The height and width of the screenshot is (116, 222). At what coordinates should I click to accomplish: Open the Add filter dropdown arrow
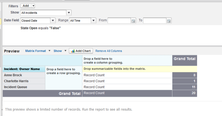coord(33,6)
